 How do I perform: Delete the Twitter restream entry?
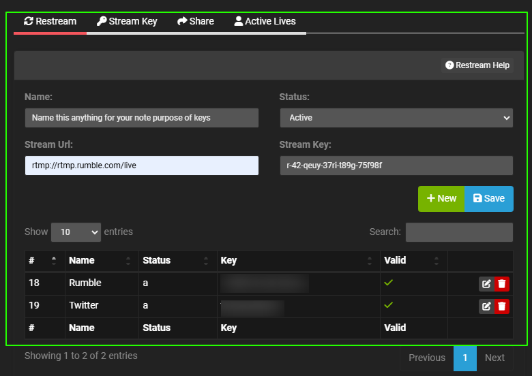coord(502,307)
